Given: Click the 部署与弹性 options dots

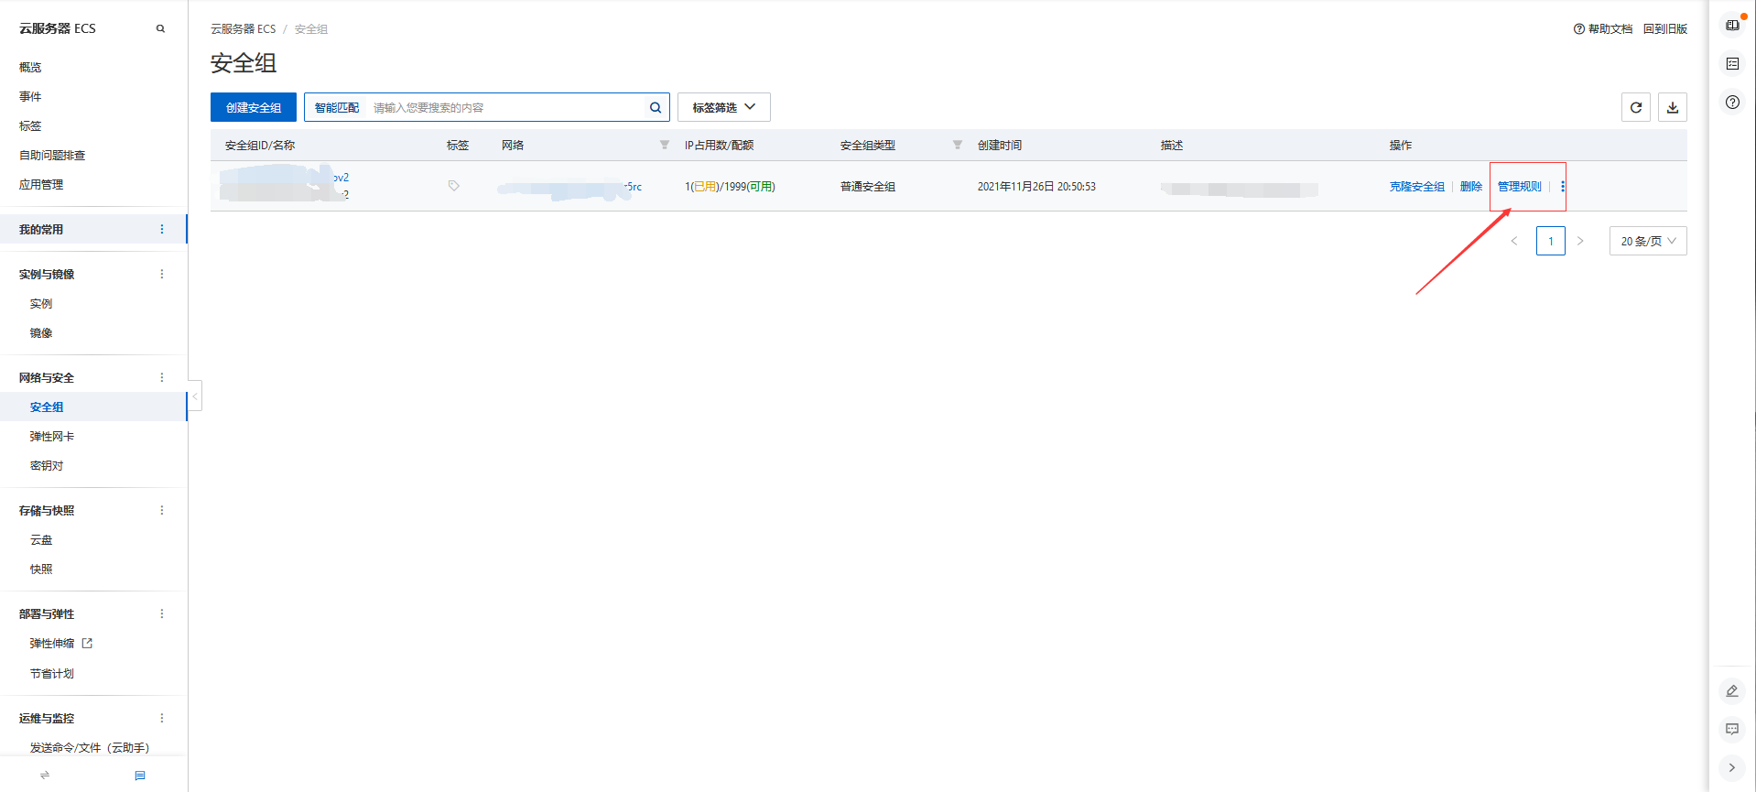Looking at the screenshot, I should click(x=162, y=613).
